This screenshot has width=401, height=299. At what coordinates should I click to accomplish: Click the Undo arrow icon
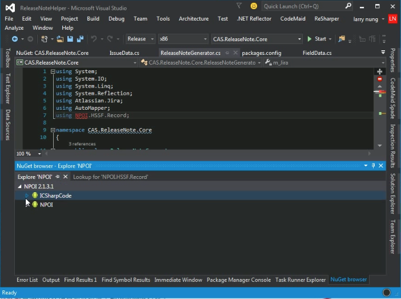pyautogui.click(x=94, y=39)
